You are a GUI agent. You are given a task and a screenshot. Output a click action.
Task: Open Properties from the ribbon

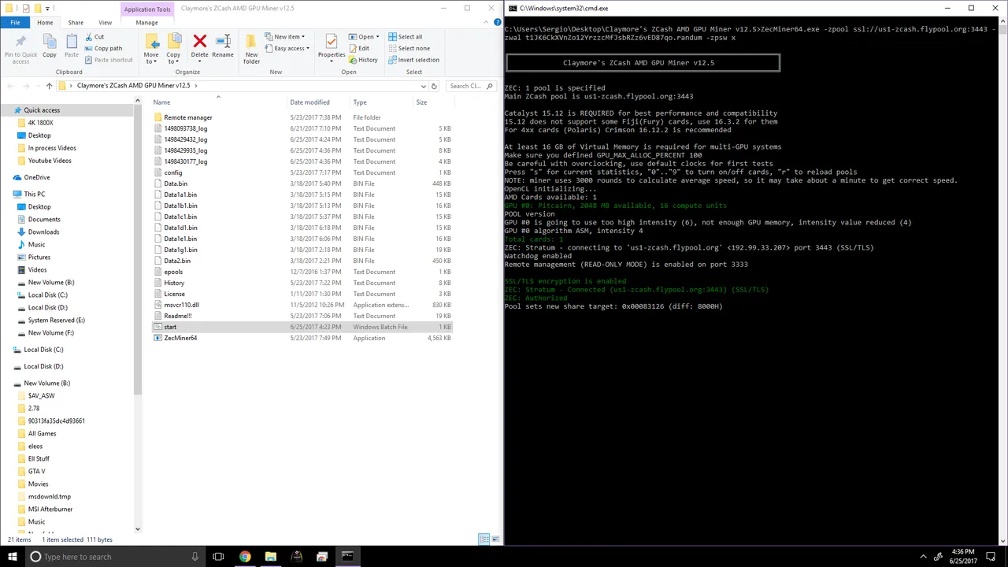point(332,46)
